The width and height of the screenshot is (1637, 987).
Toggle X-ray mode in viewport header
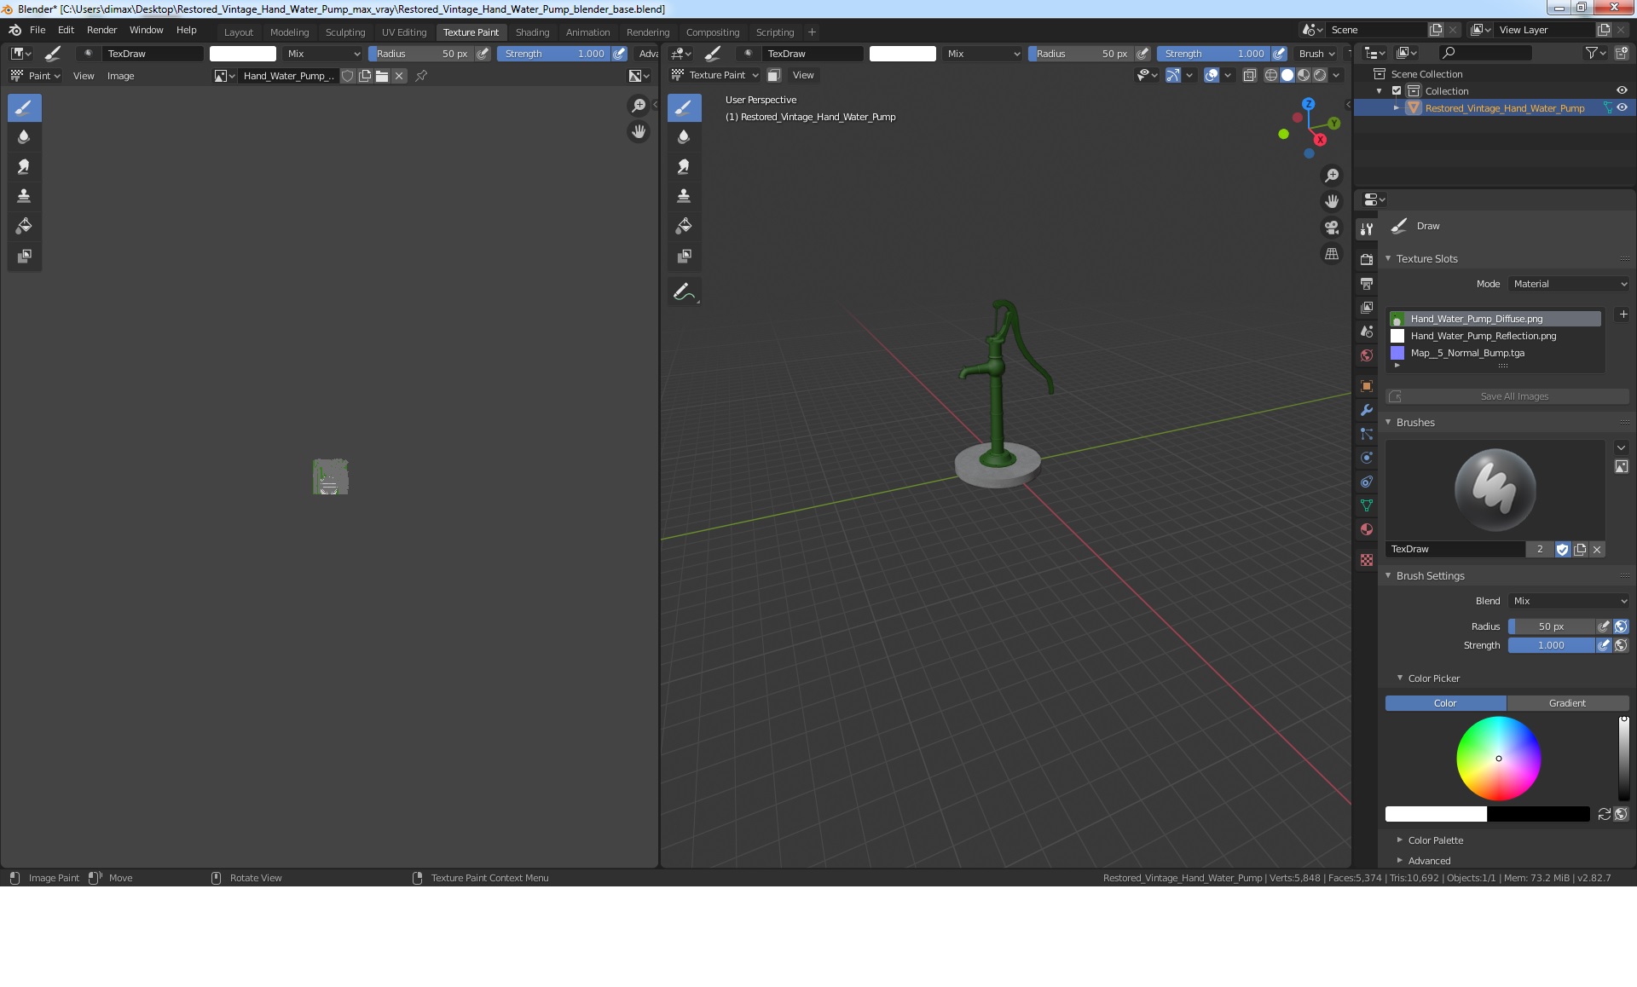(x=1249, y=76)
